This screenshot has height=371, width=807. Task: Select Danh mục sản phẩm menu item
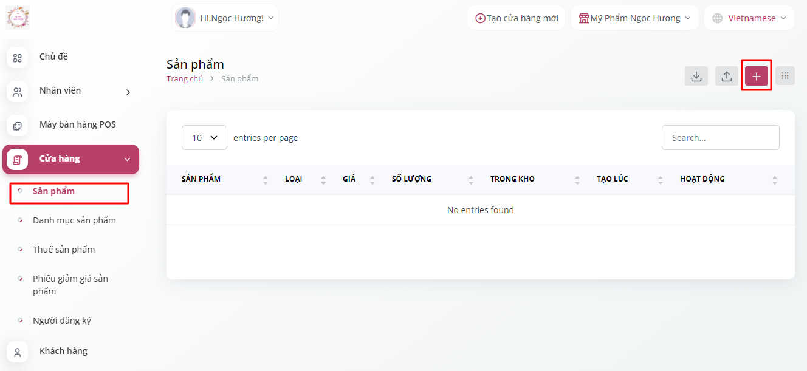74,220
